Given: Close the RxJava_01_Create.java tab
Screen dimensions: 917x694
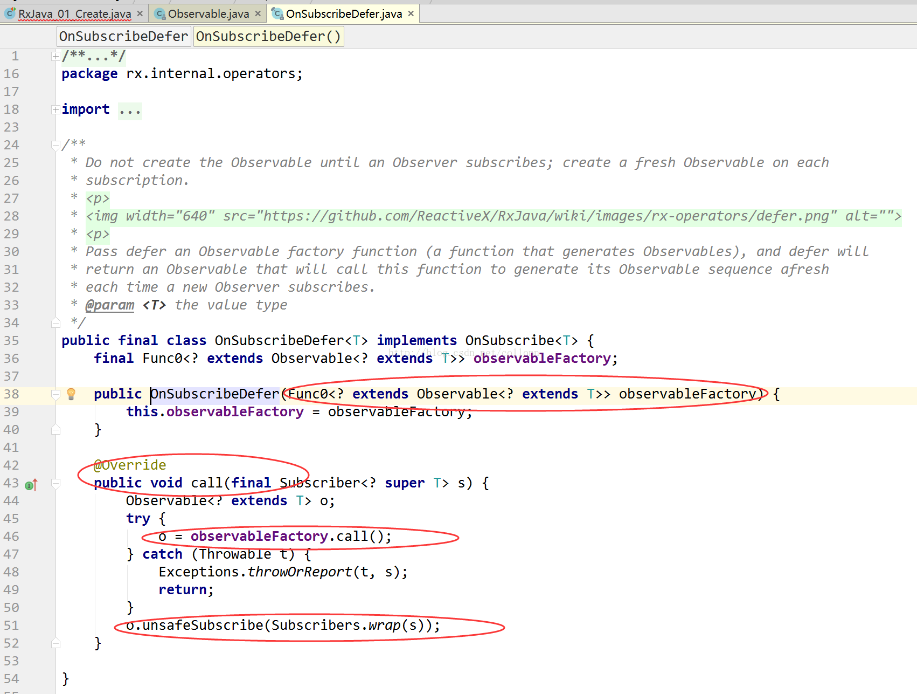Looking at the screenshot, I should 140,13.
